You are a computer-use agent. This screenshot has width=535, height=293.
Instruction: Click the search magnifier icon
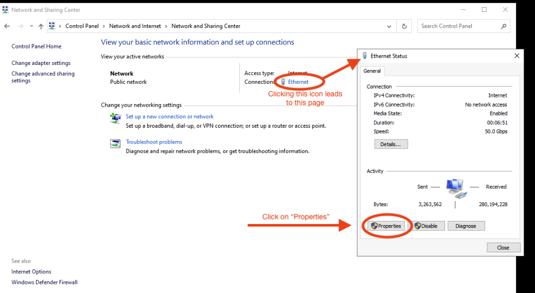tap(504, 26)
